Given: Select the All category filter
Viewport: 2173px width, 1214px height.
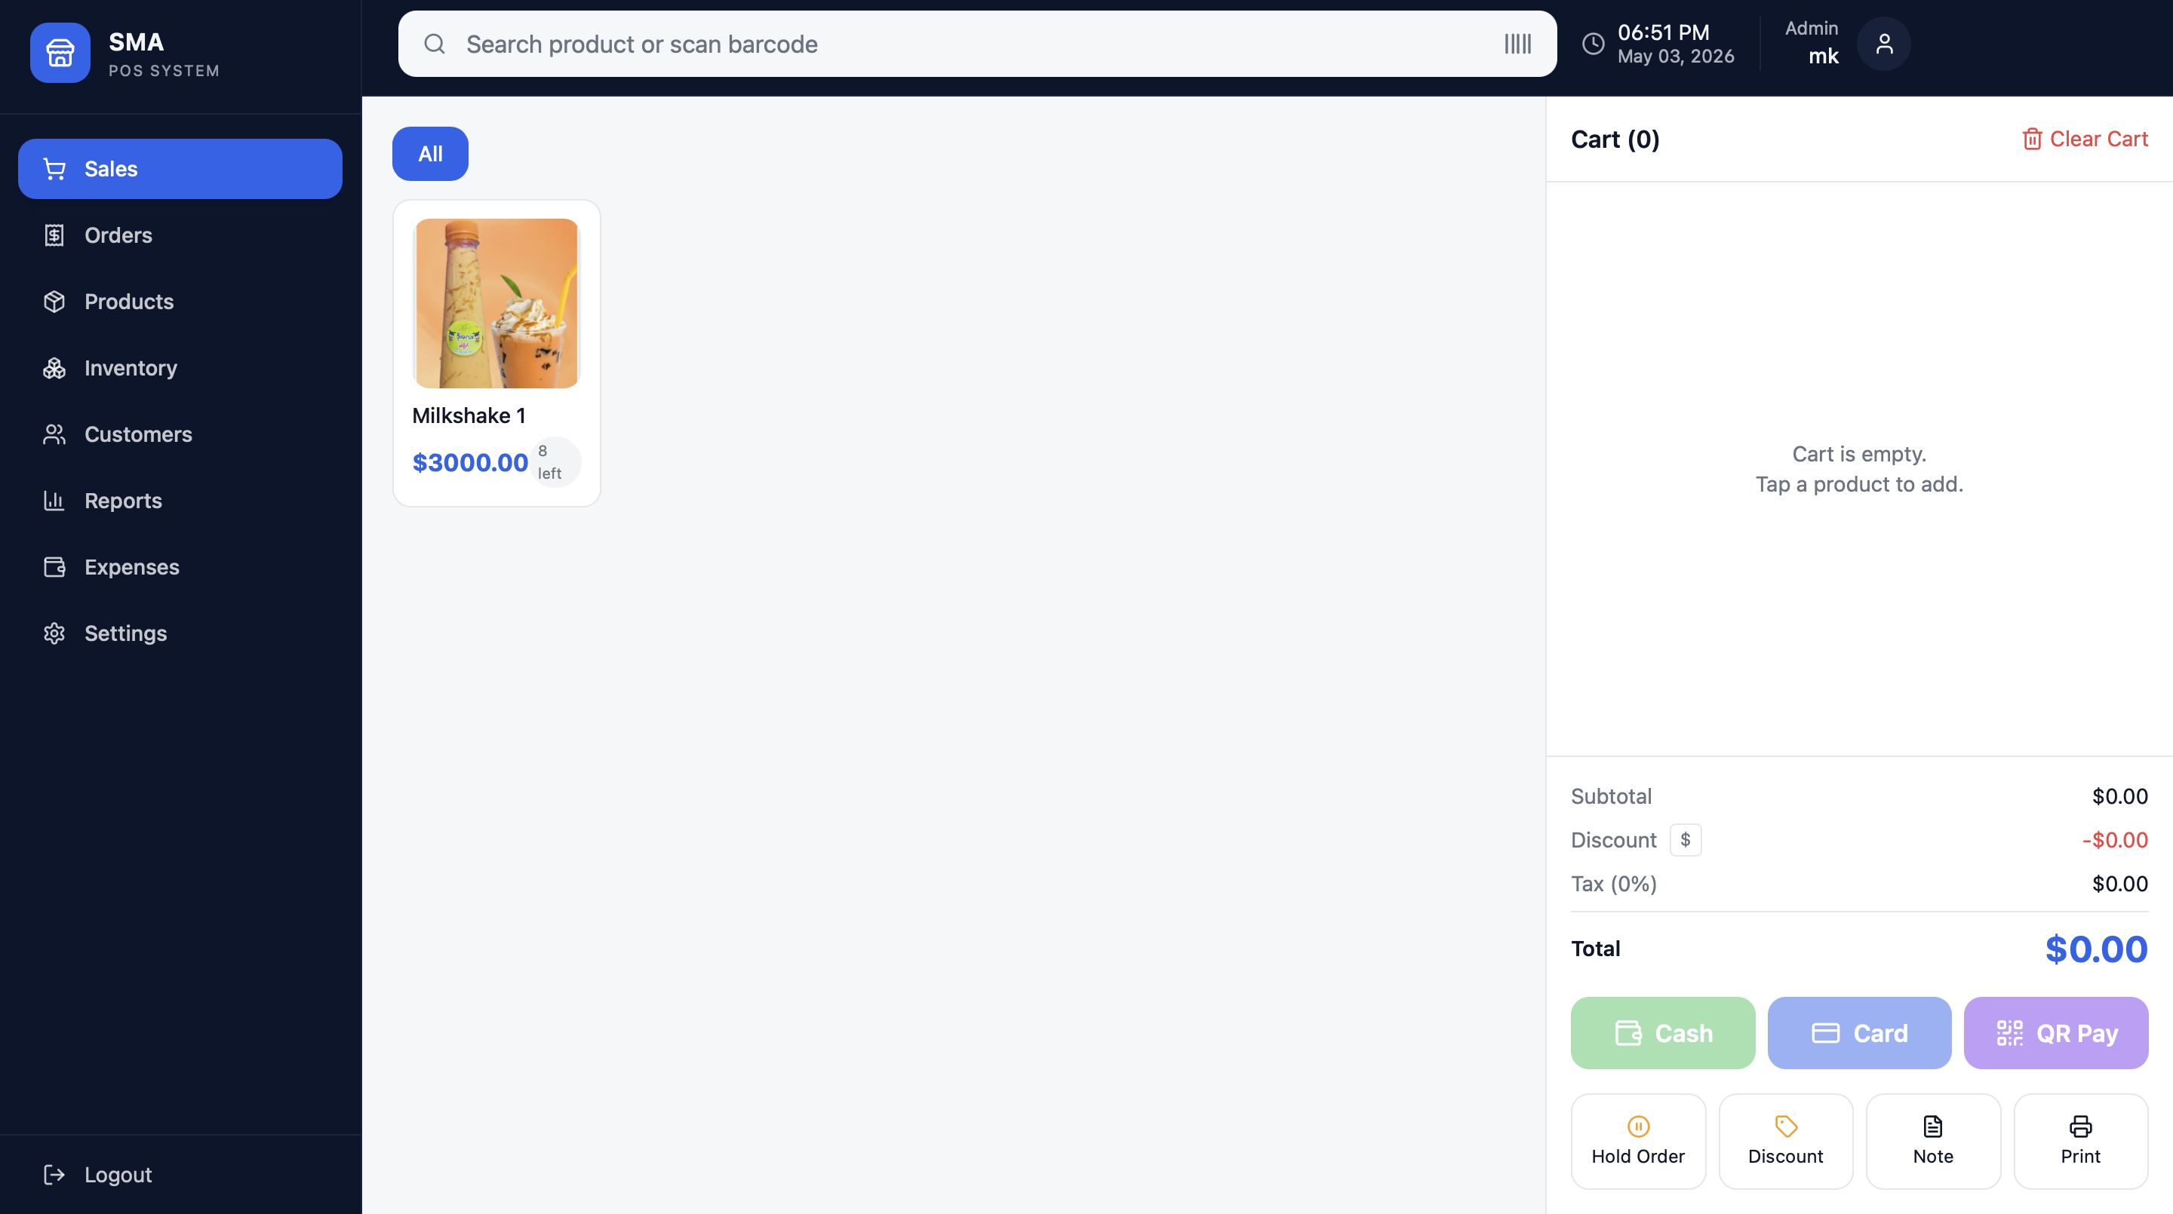Looking at the screenshot, I should coord(430,153).
